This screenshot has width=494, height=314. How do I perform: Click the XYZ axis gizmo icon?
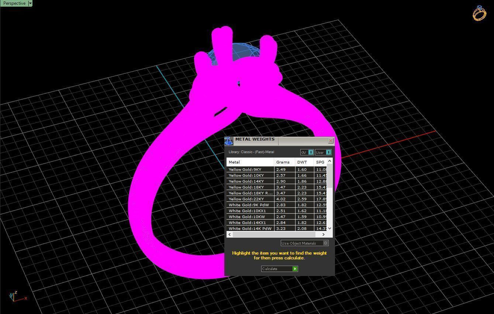[x=18, y=296]
